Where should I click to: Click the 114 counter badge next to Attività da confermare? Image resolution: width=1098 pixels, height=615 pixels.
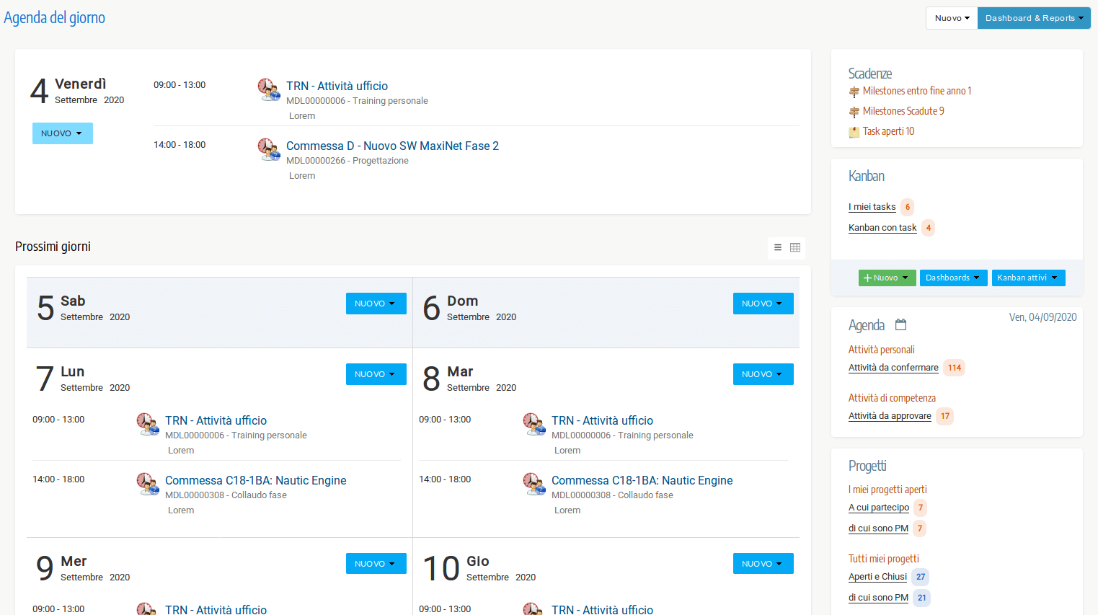click(954, 368)
